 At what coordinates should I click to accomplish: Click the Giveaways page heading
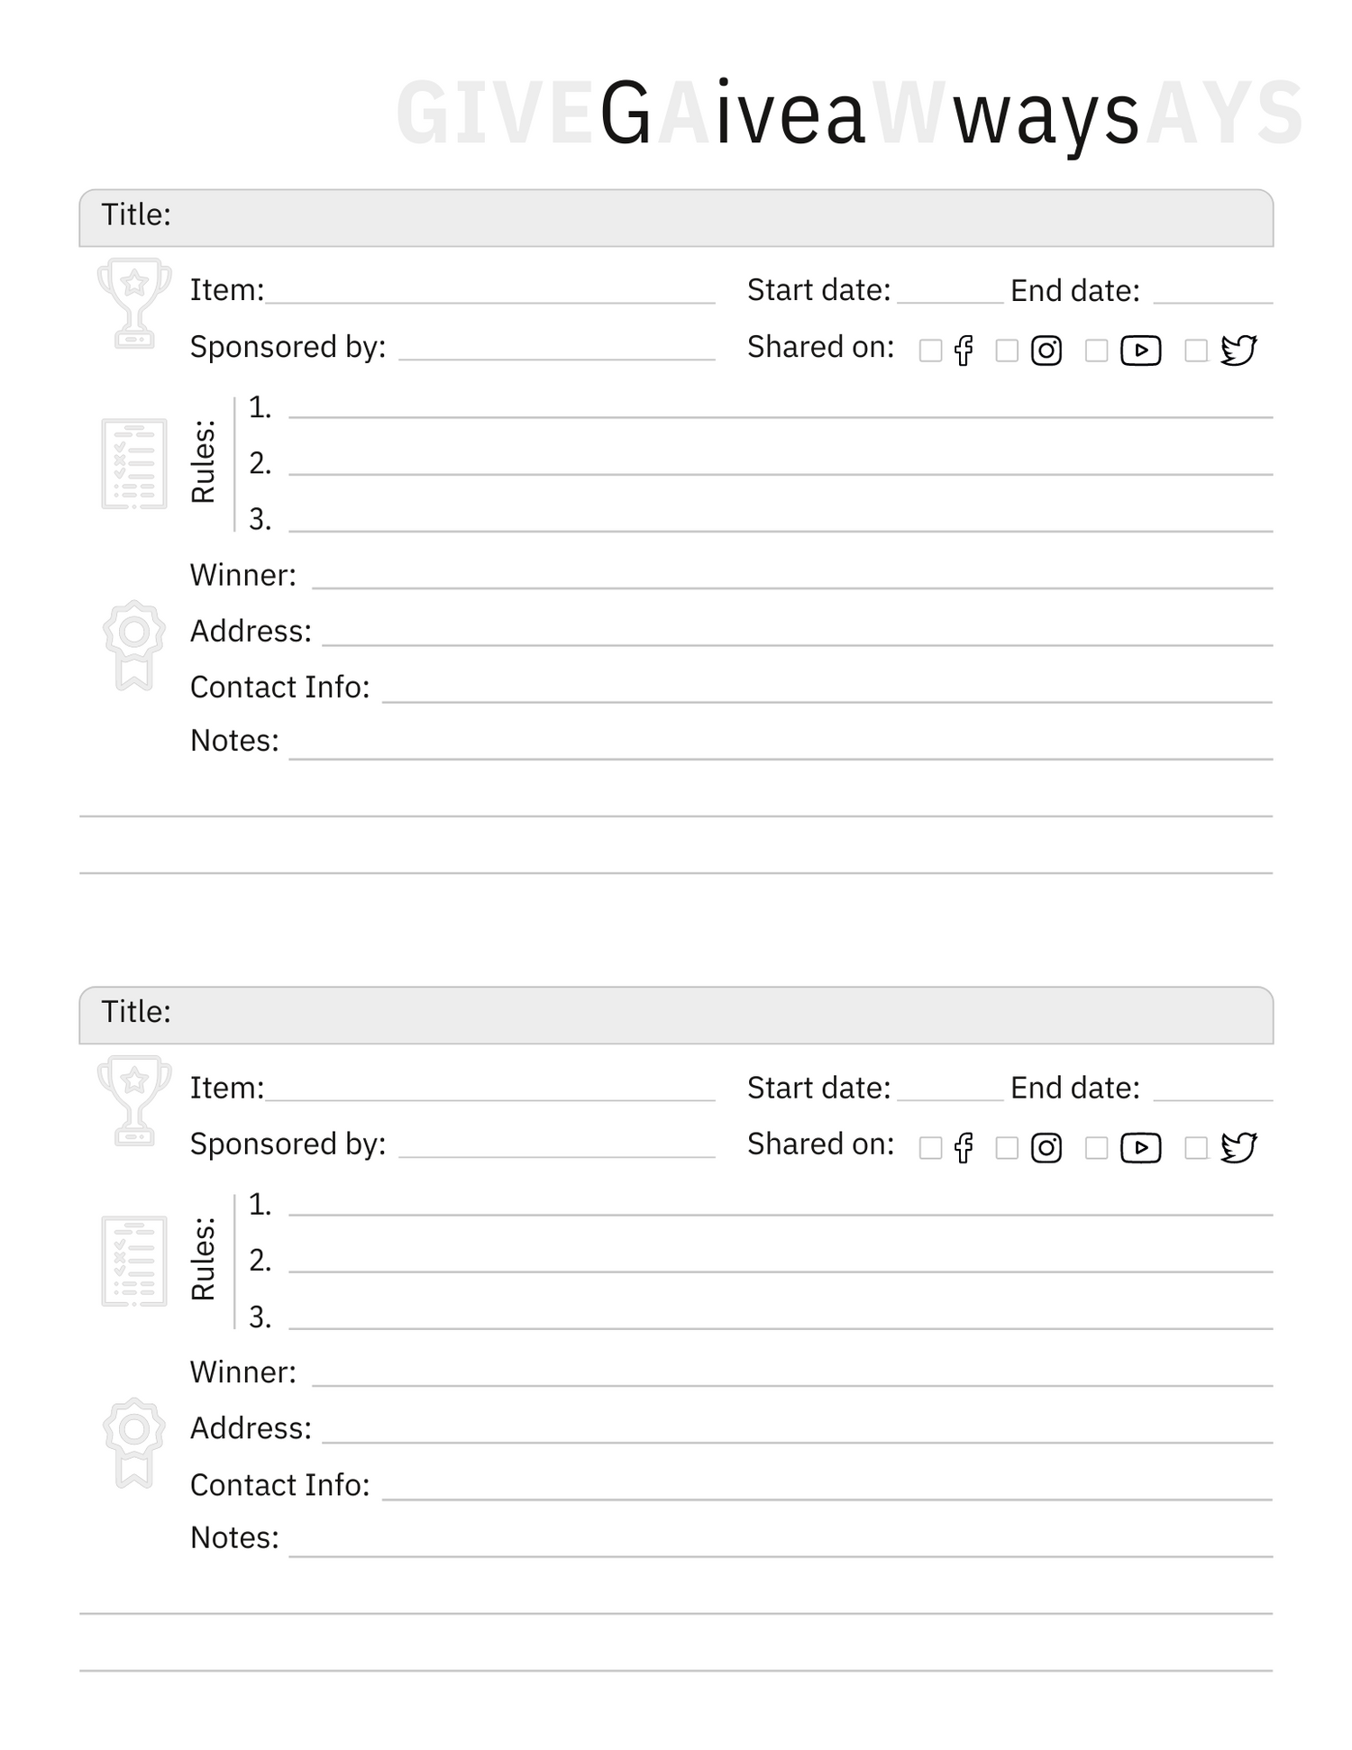point(868,114)
